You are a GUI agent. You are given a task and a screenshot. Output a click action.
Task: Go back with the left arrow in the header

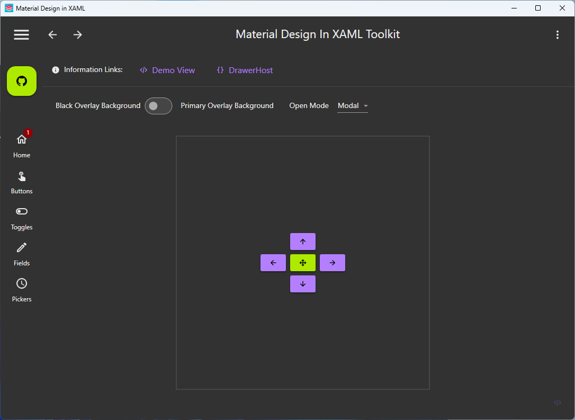(52, 34)
